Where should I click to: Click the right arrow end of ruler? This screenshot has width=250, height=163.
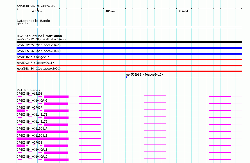(241, 9)
